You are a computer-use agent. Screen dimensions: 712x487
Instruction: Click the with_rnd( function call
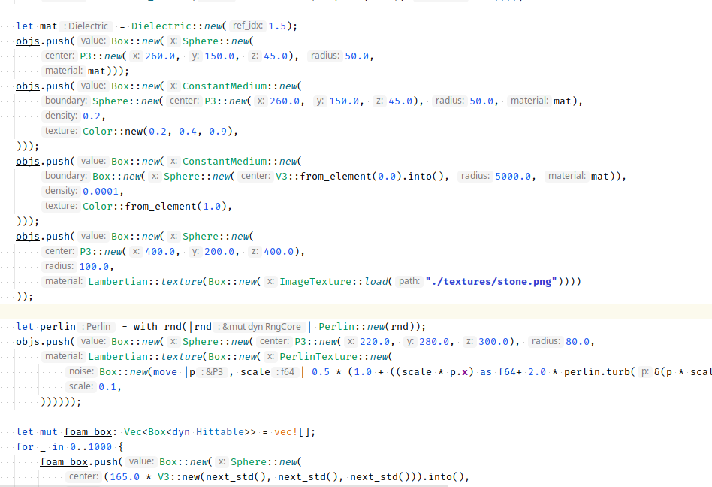pyautogui.click(x=160, y=327)
